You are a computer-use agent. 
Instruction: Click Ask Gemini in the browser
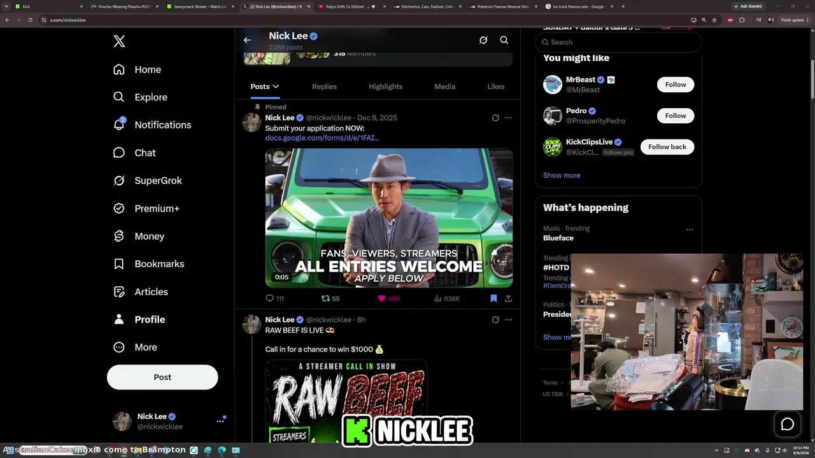pos(748,6)
